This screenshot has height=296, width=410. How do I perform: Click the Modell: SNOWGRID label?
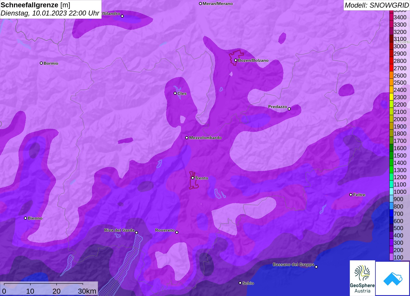[x=376, y=5]
